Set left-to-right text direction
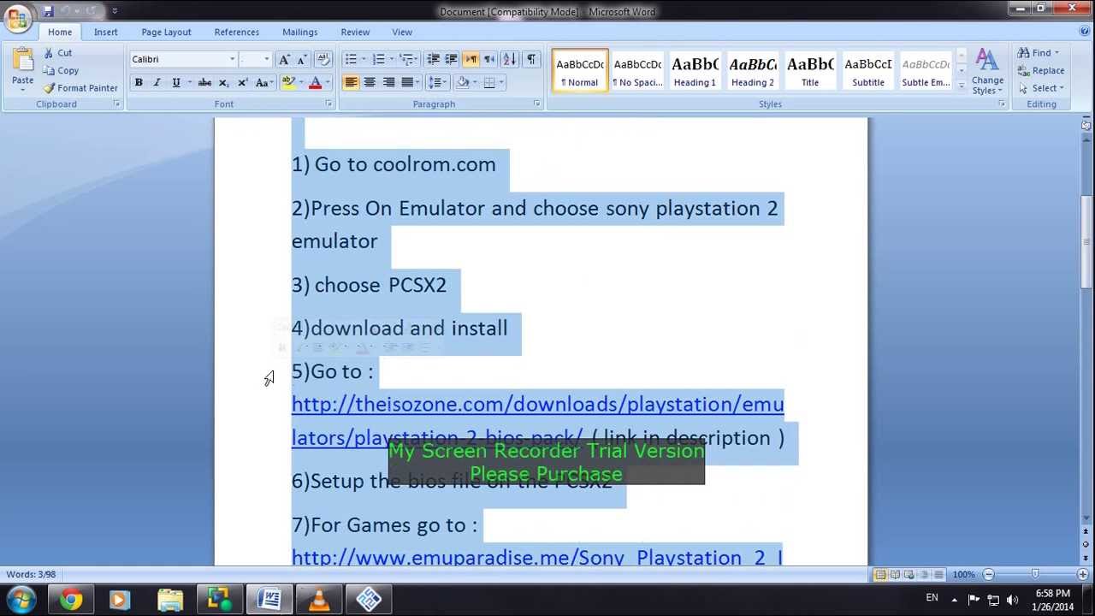The height and width of the screenshot is (616, 1095). pyautogui.click(x=471, y=59)
